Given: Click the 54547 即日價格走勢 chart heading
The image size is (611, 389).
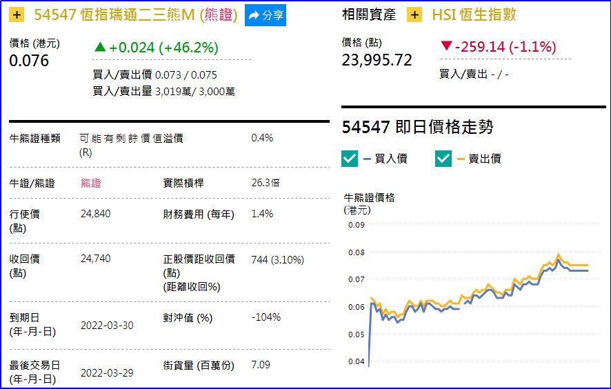Looking at the screenshot, I should [417, 128].
